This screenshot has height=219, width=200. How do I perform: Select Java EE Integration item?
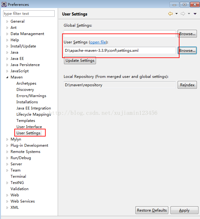[34, 108]
